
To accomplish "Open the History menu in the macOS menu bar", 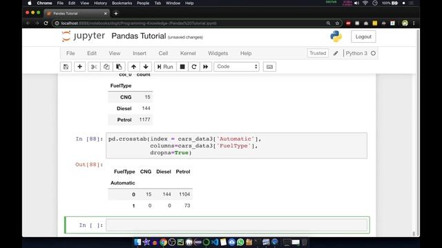I will [100, 3].
